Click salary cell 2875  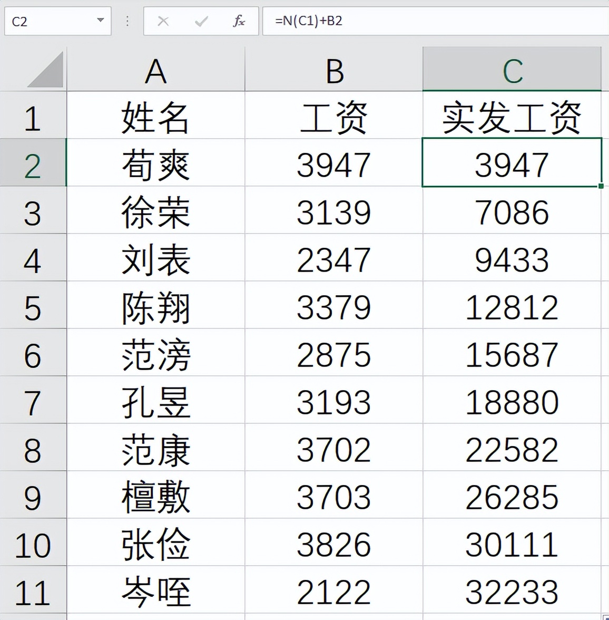(x=334, y=352)
